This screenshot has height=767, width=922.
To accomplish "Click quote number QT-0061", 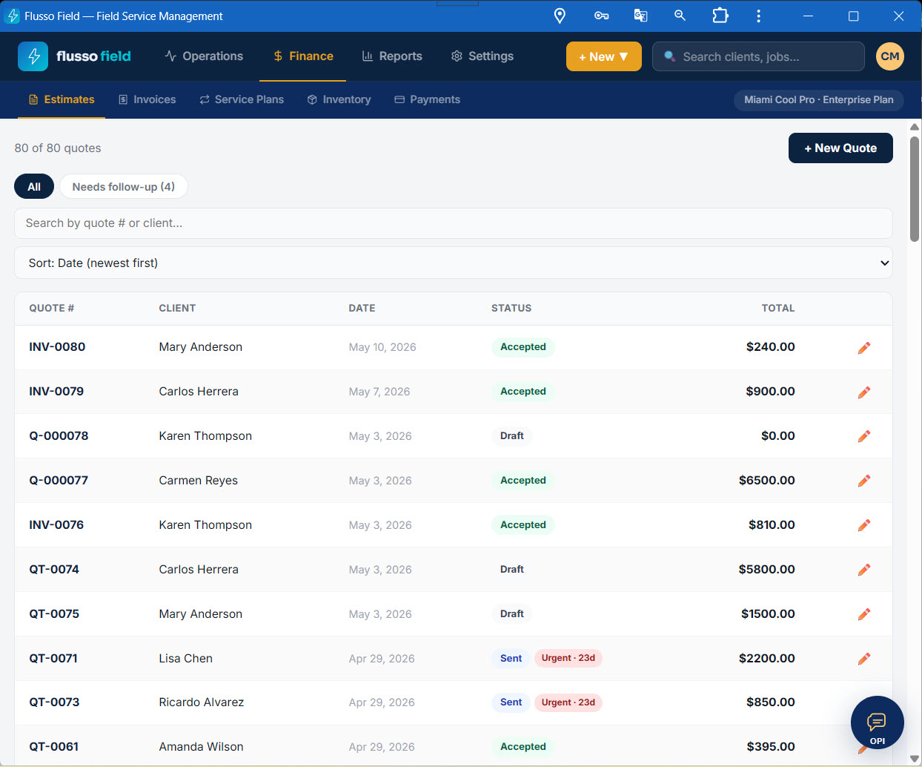I will (x=54, y=747).
